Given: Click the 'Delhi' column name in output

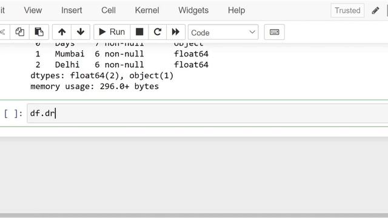Looking at the screenshot, I should 67,65.
